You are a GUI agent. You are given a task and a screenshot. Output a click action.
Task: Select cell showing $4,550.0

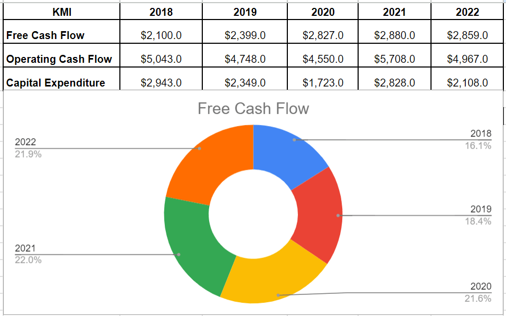[323, 55]
